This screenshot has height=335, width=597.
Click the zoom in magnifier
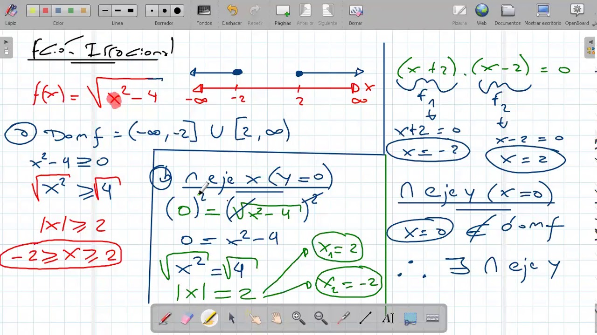click(x=298, y=318)
